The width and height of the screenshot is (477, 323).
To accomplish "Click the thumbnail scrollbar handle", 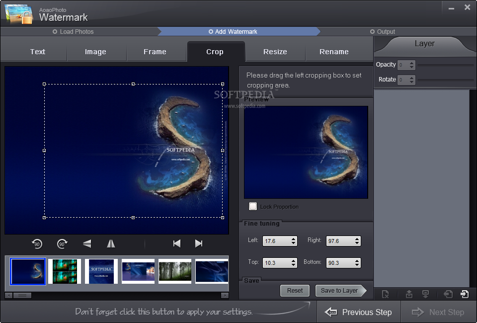I will (x=22, y=295).
